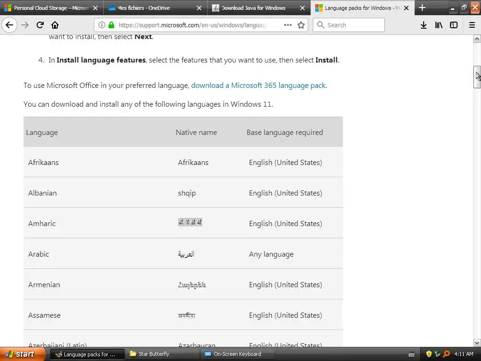This screenshot has height=361, width=481.
Task: Click the security shield tray icon
Action: click(x=429, y=354)
